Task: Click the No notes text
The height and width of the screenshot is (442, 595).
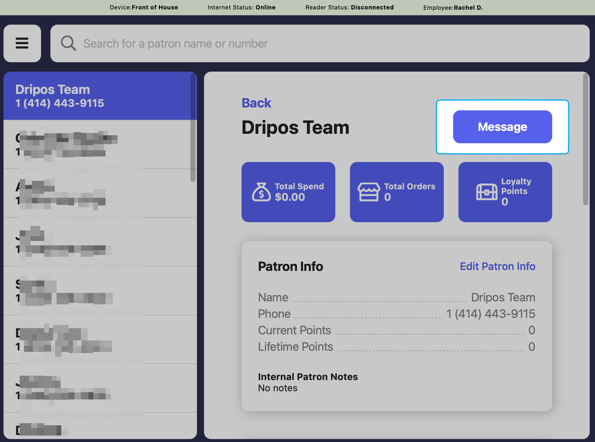Action: [278, 388]
